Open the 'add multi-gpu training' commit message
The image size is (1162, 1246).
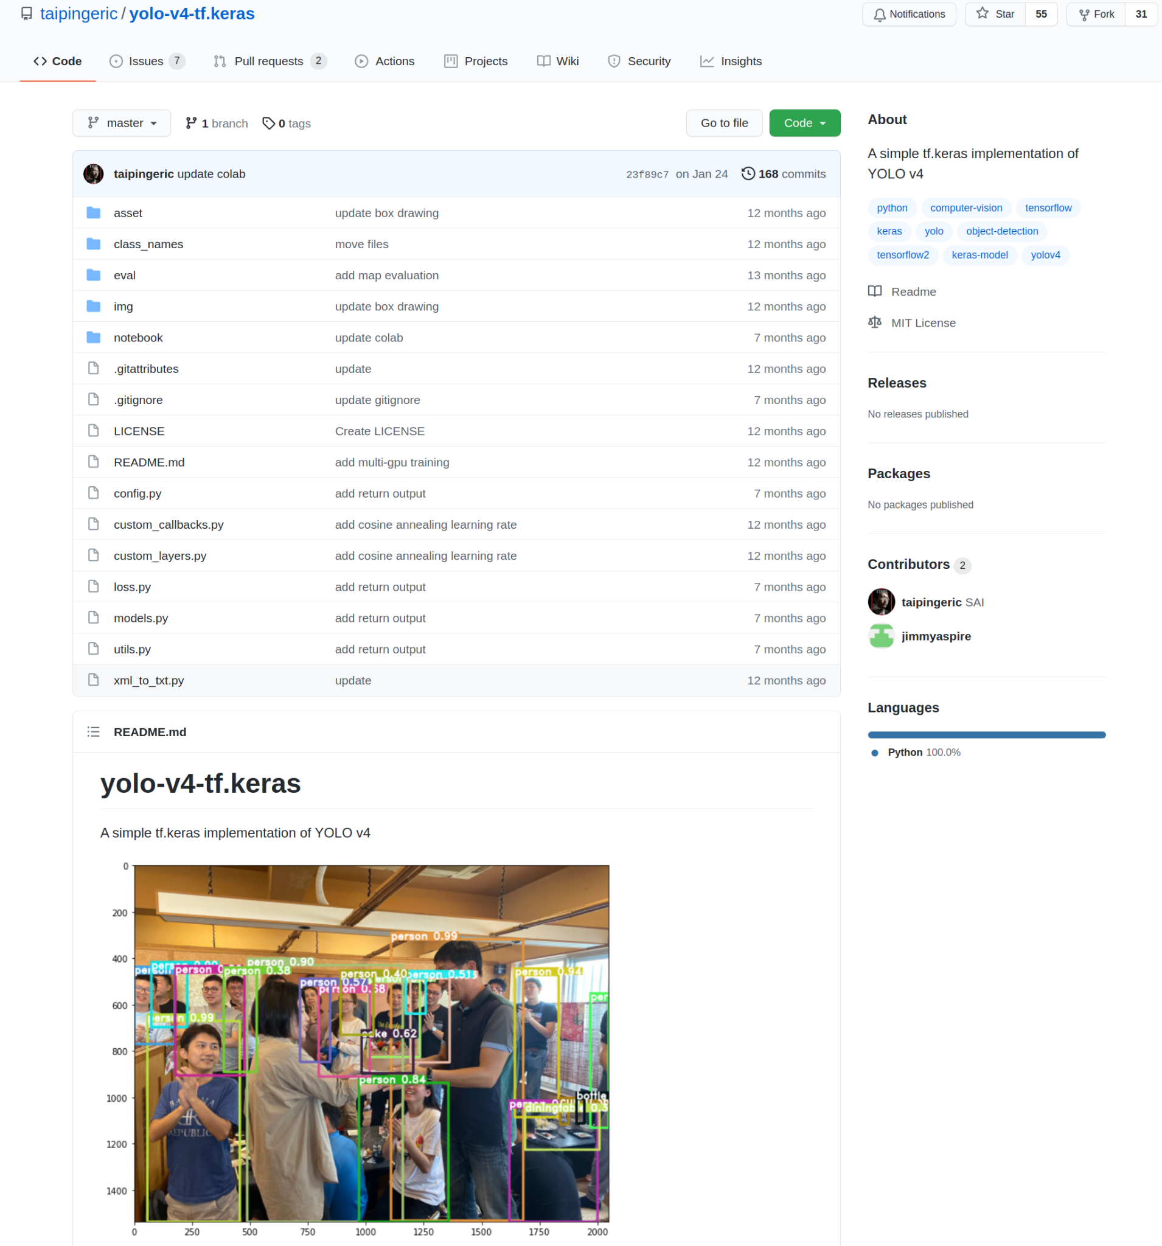[x=392, y=462]
